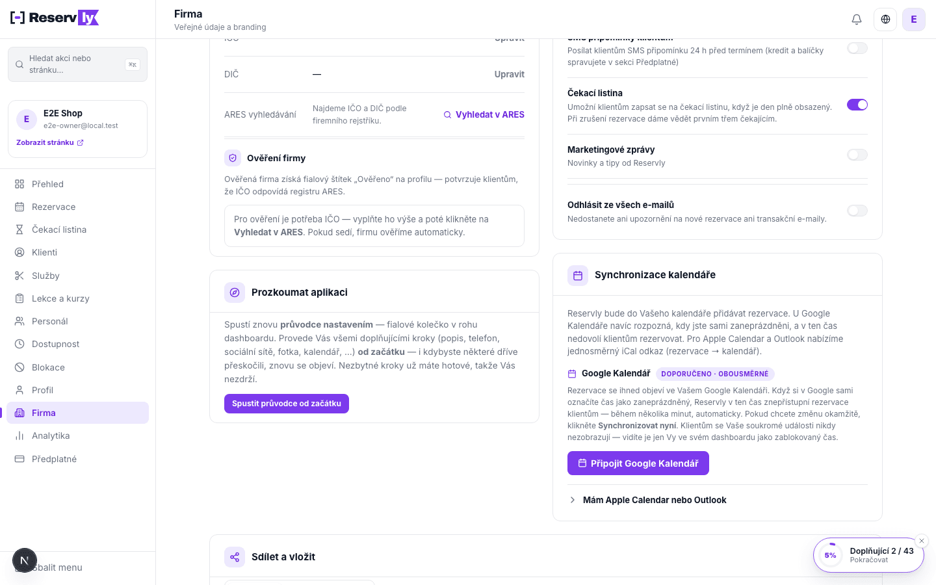Click the Reservly logo
The height and width of the screenshot is (585, 936).
point(55,18)
